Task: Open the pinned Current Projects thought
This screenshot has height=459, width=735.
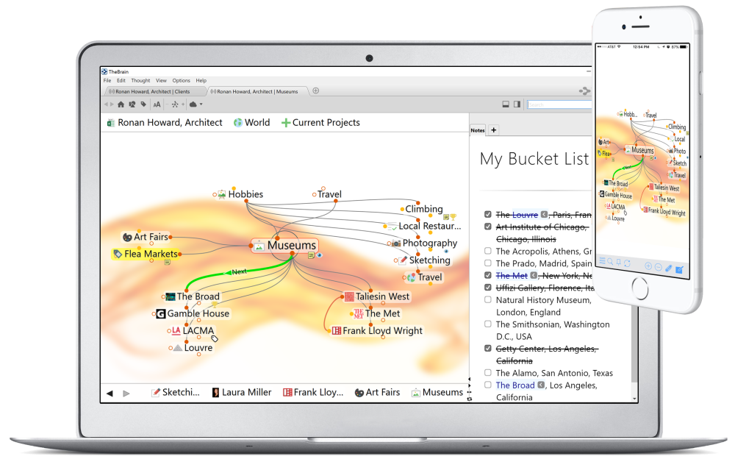Action: (320, 123)
